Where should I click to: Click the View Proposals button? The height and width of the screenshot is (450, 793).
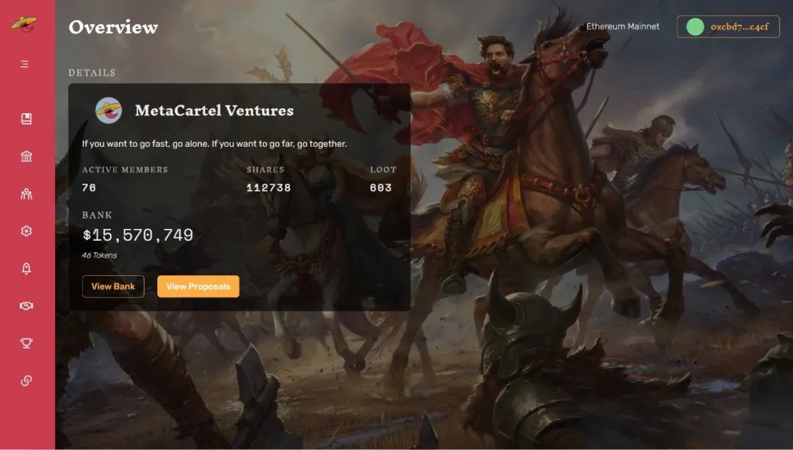point(198,287)
